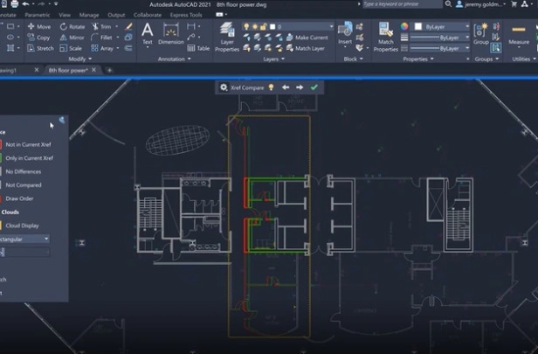Toggle the Xref Compare lightbulb
538x354 pixels.
[x=271, y=87]
